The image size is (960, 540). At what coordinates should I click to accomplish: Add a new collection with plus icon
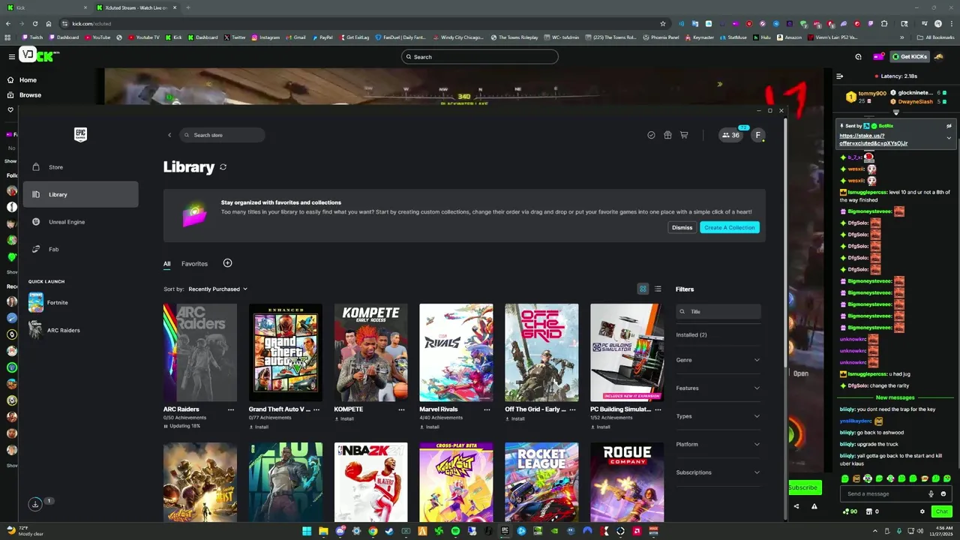coord(227,263)
